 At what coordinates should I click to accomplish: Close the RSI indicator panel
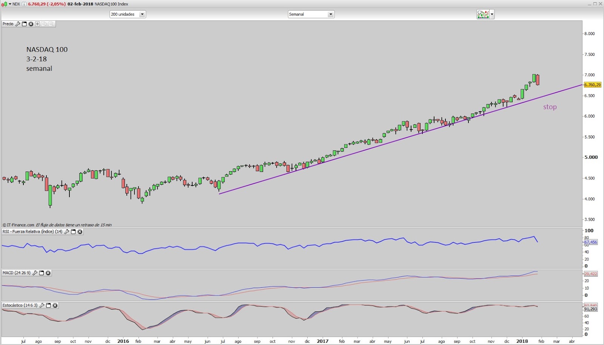[x=80, y=232]
